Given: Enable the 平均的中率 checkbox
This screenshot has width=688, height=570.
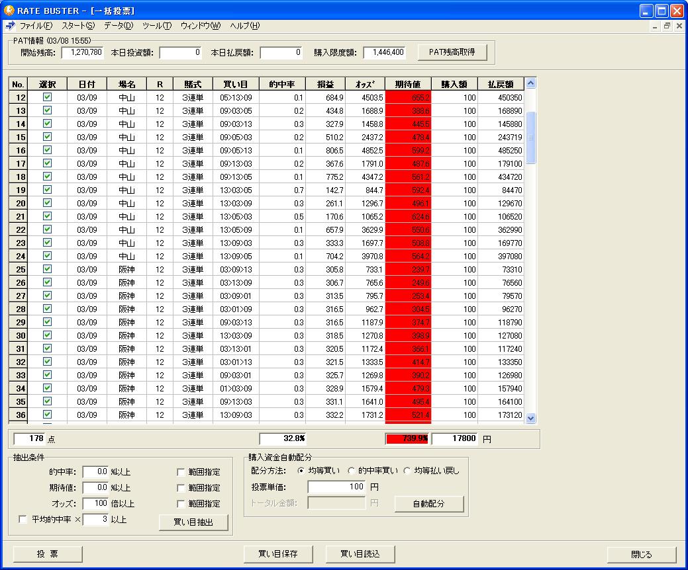Looking at the screenshot, I should 23,520.
